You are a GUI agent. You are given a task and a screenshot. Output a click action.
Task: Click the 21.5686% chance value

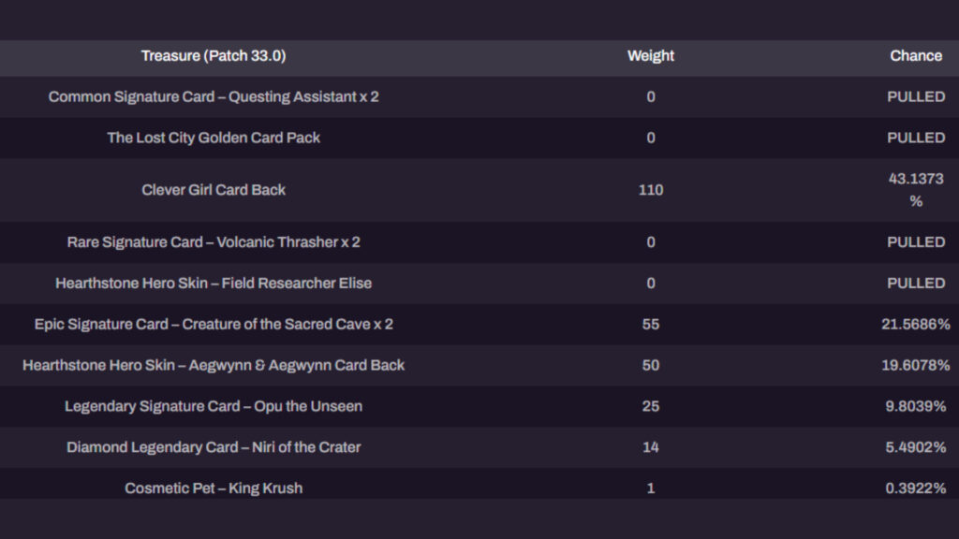(915, 324)
